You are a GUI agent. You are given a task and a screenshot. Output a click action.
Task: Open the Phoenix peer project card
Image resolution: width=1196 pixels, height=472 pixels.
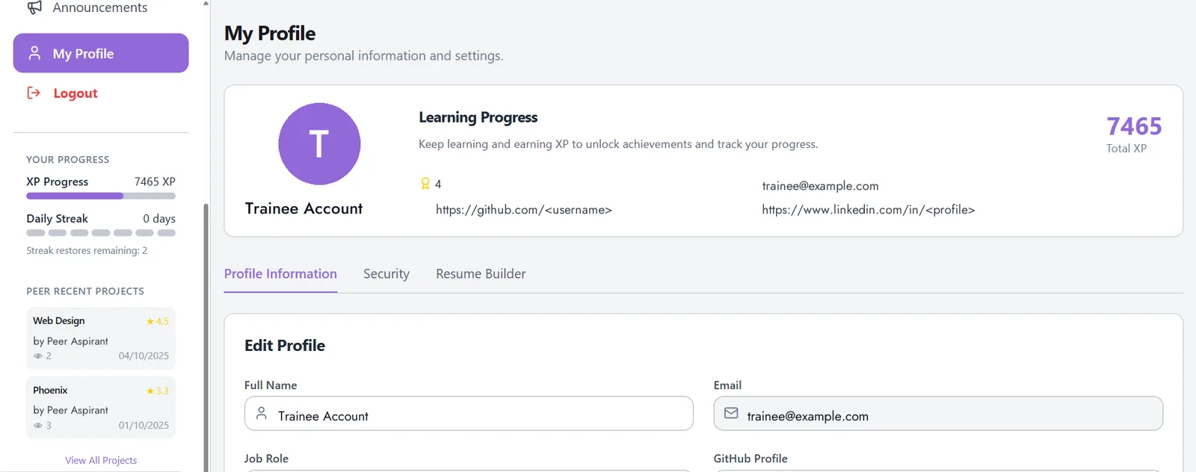click(101, 408)
